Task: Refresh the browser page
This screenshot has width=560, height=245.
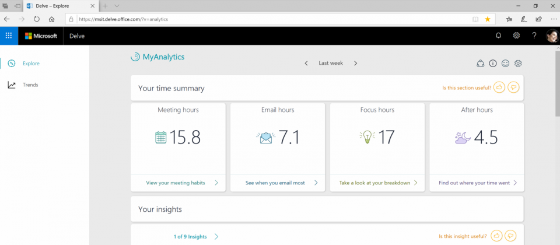Action: click(36, 19)
